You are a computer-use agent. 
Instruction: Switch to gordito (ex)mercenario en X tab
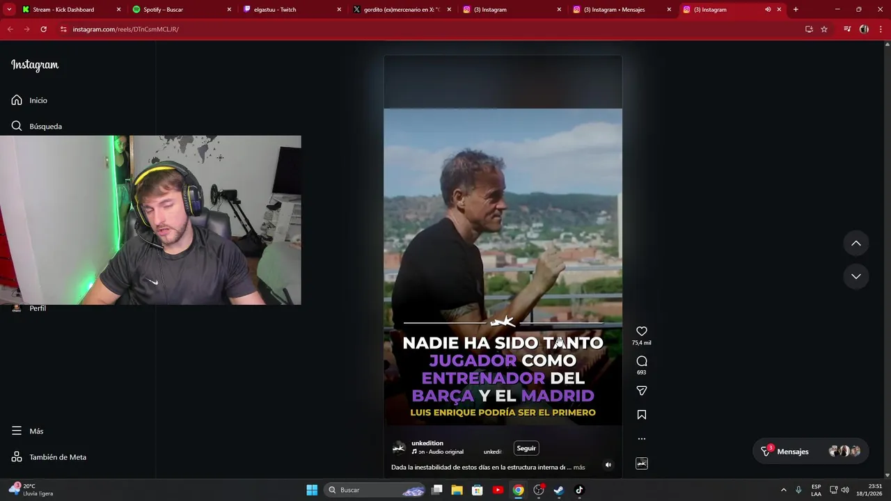point(401,10)
